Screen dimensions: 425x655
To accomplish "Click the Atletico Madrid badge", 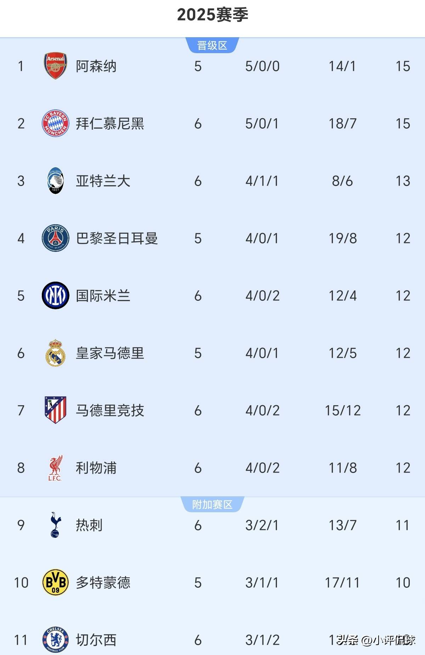I will click(55, 410).
